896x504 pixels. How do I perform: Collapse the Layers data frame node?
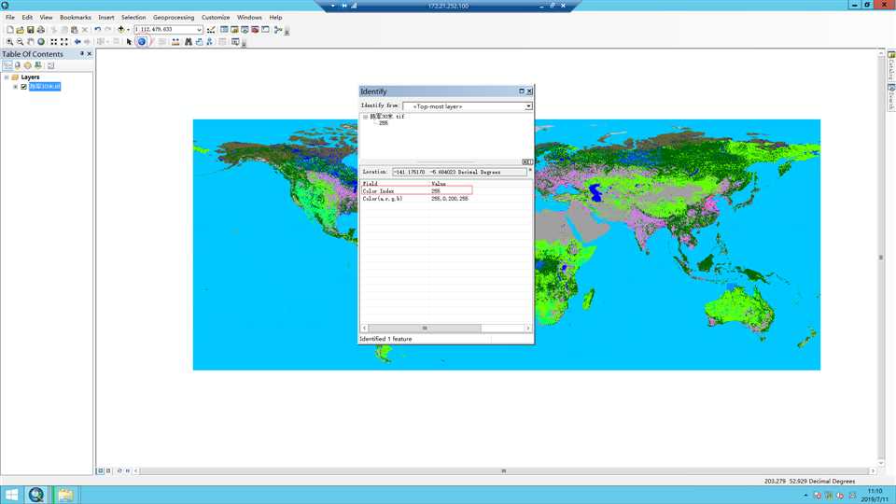tap(7, 77)
